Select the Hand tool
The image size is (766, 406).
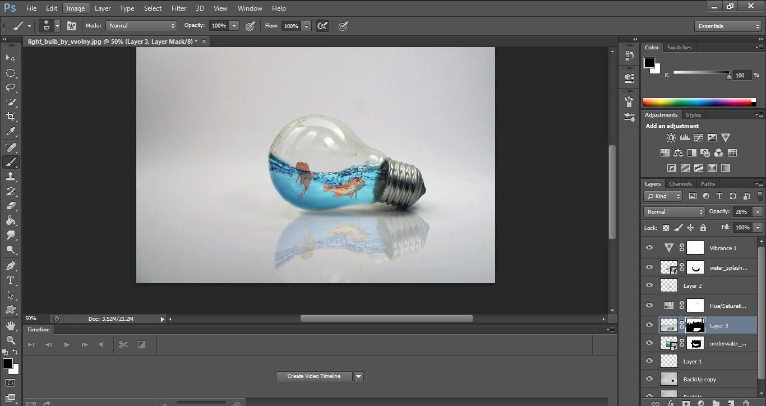(11, 325)
